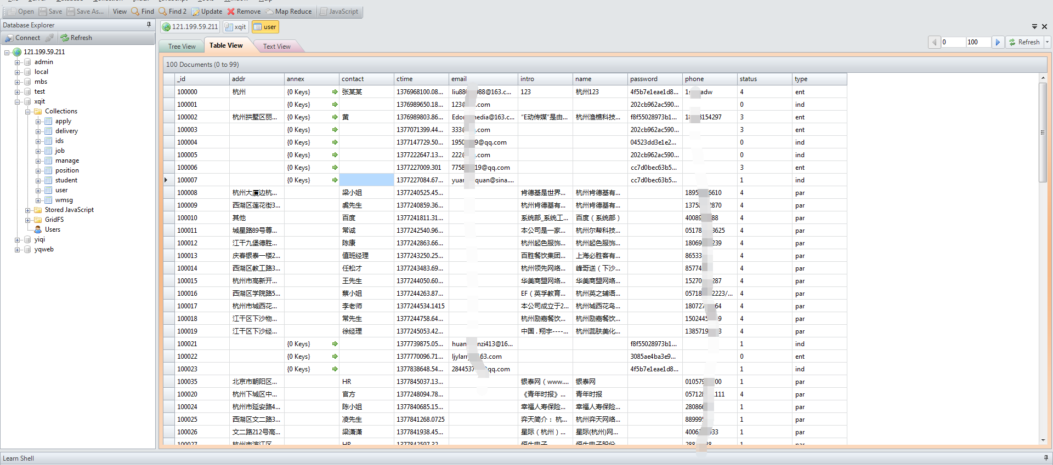The height and width of the screenshot is (465, 1053).
Task: Refresh the user collection documents
Action: (1024, 42)
